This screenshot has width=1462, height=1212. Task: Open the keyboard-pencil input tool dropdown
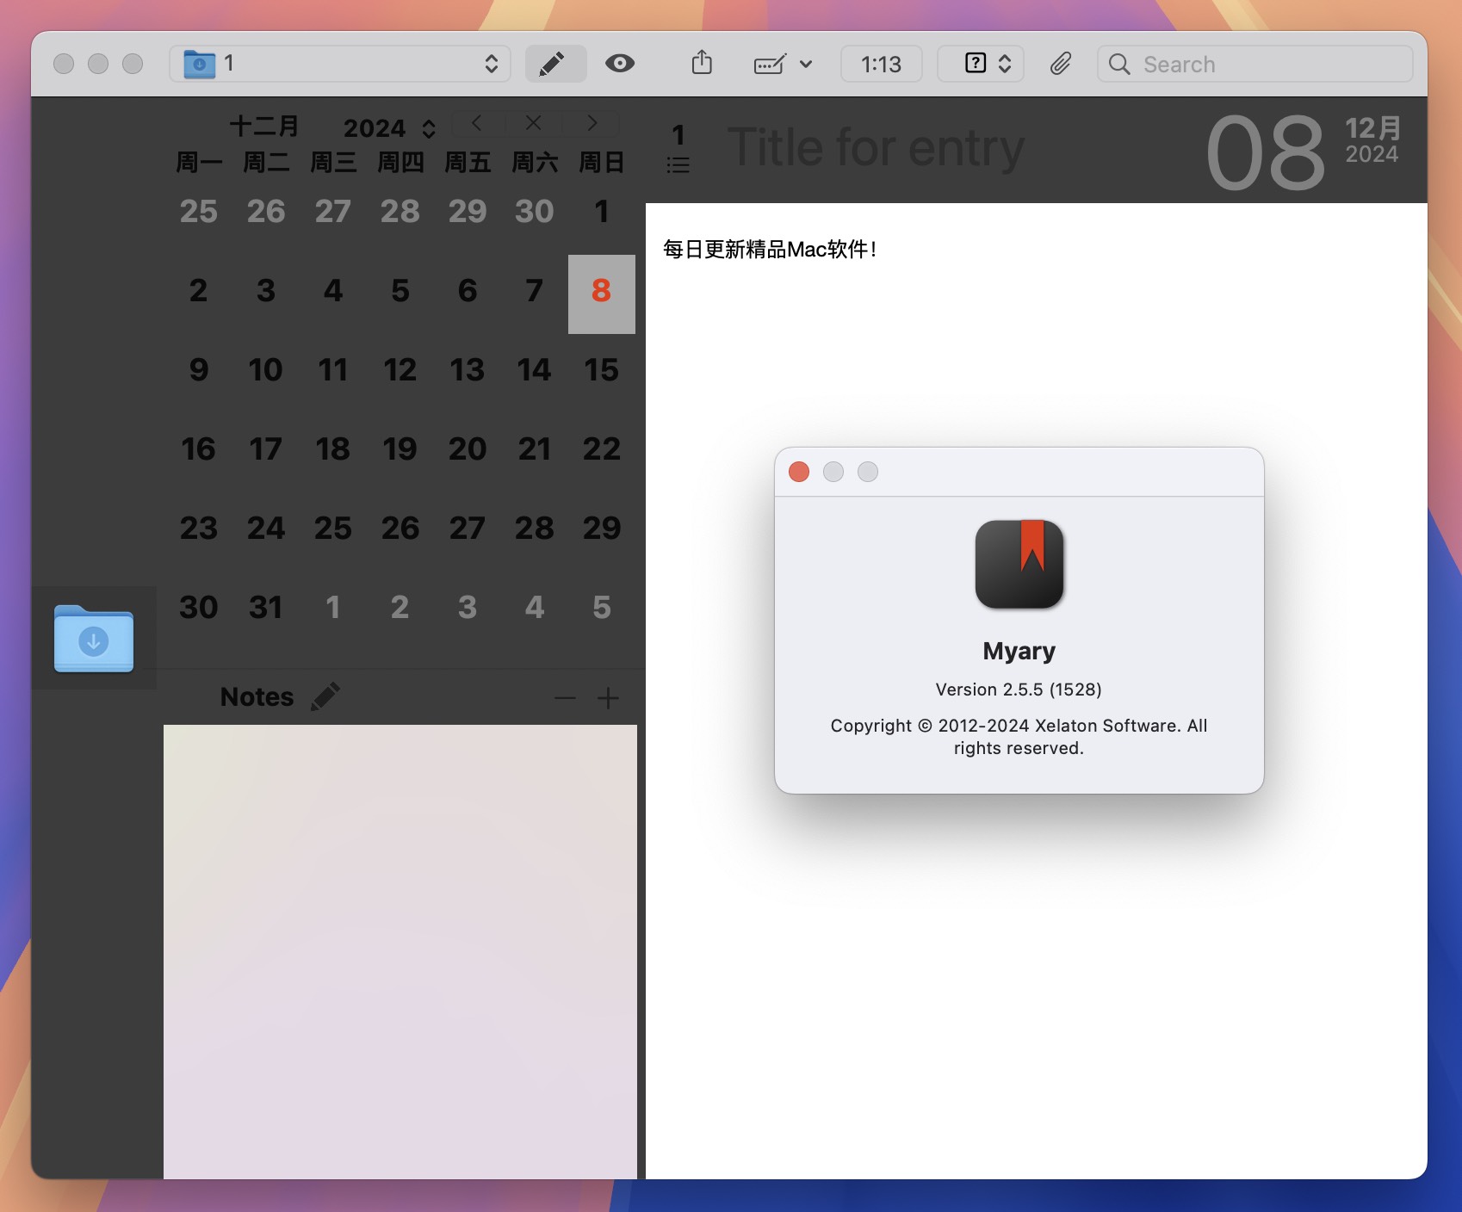(x=782, y=64)
